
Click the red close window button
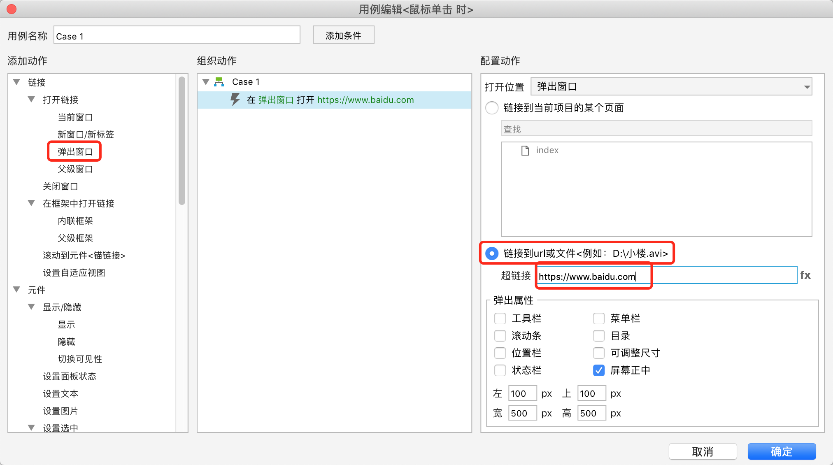tap(12, 9)
